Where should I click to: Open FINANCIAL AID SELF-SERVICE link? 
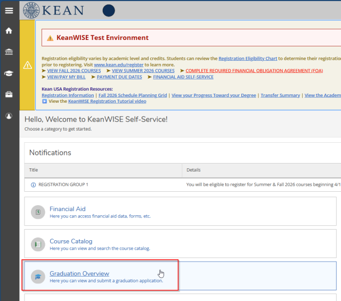pyautogui.click(x=183, y=77)
